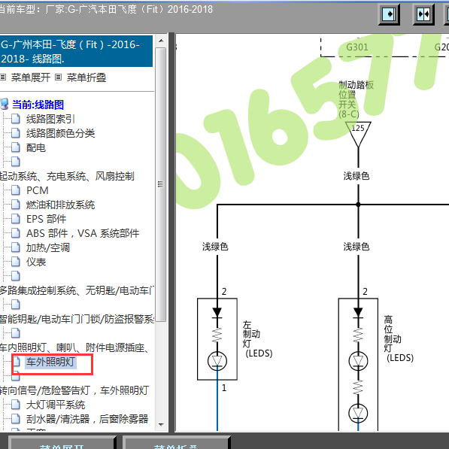Viewport: 449px width, 449px height.
Task: Click the G301 ground label
Action: click(x=357, y=47)
